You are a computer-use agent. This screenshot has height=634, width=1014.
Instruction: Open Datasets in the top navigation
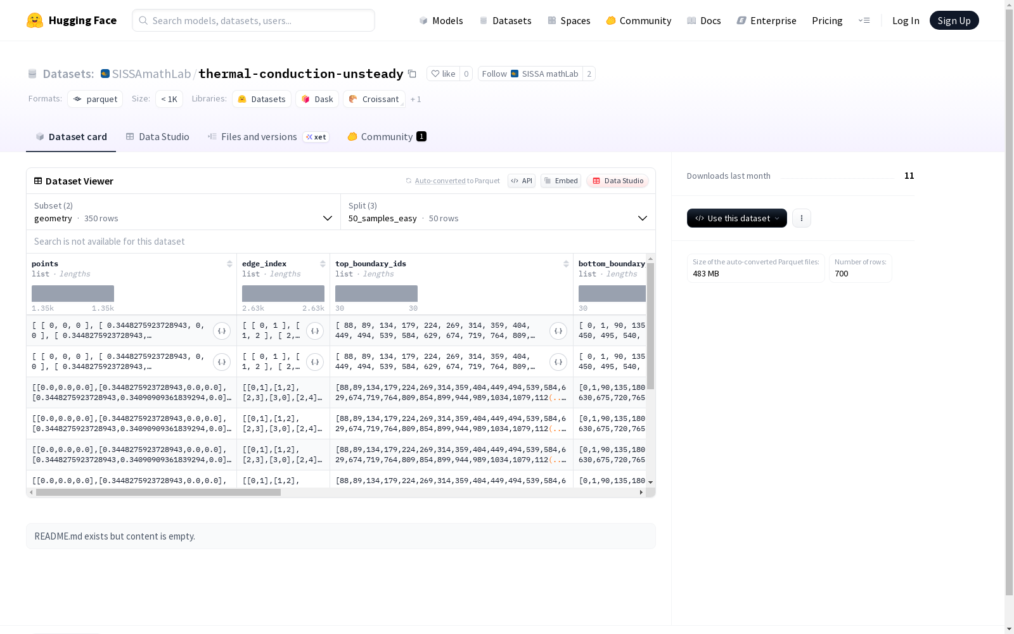coord(505,20)
